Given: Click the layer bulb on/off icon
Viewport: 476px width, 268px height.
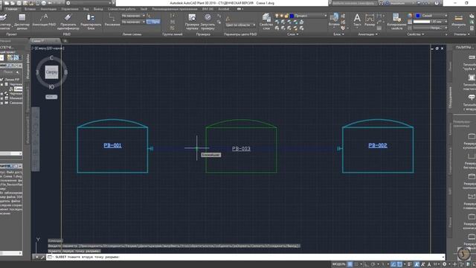Looking at the screenshot, I should pyautogui.click(x=277, y=16).
